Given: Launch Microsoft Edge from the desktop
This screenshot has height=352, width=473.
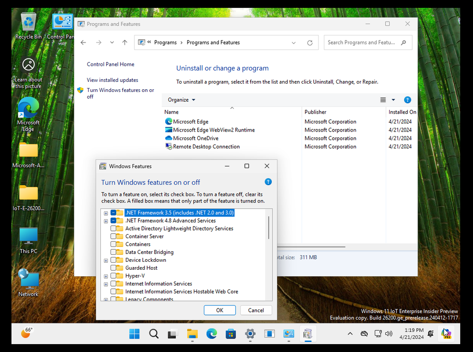Looking at the screenshot, I should point(28,114).
